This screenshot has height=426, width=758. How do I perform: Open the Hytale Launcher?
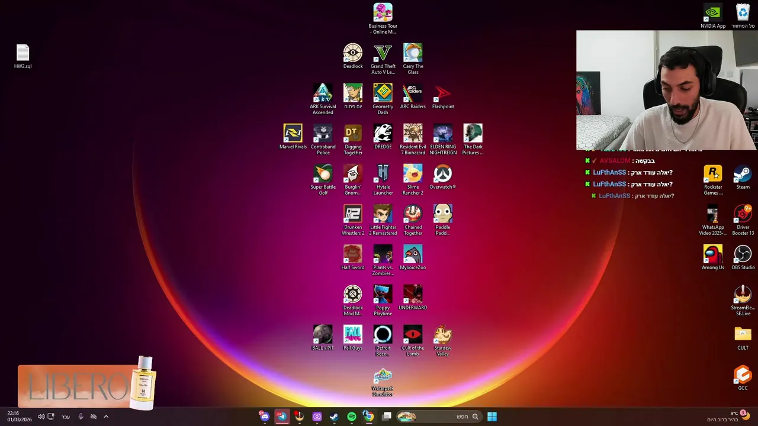click(x=383, y=179)
